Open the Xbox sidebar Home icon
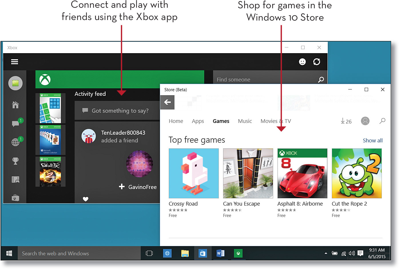The image size is (399, 269). click(15, 105)
